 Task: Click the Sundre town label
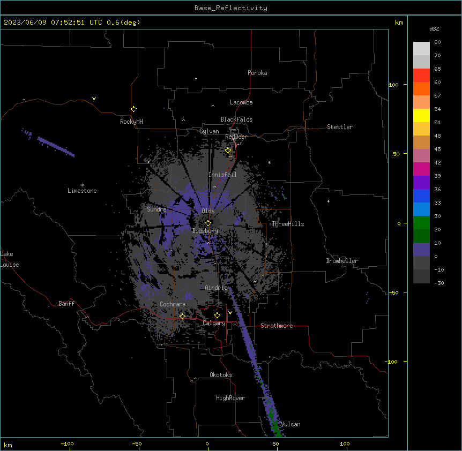(157, 209)
